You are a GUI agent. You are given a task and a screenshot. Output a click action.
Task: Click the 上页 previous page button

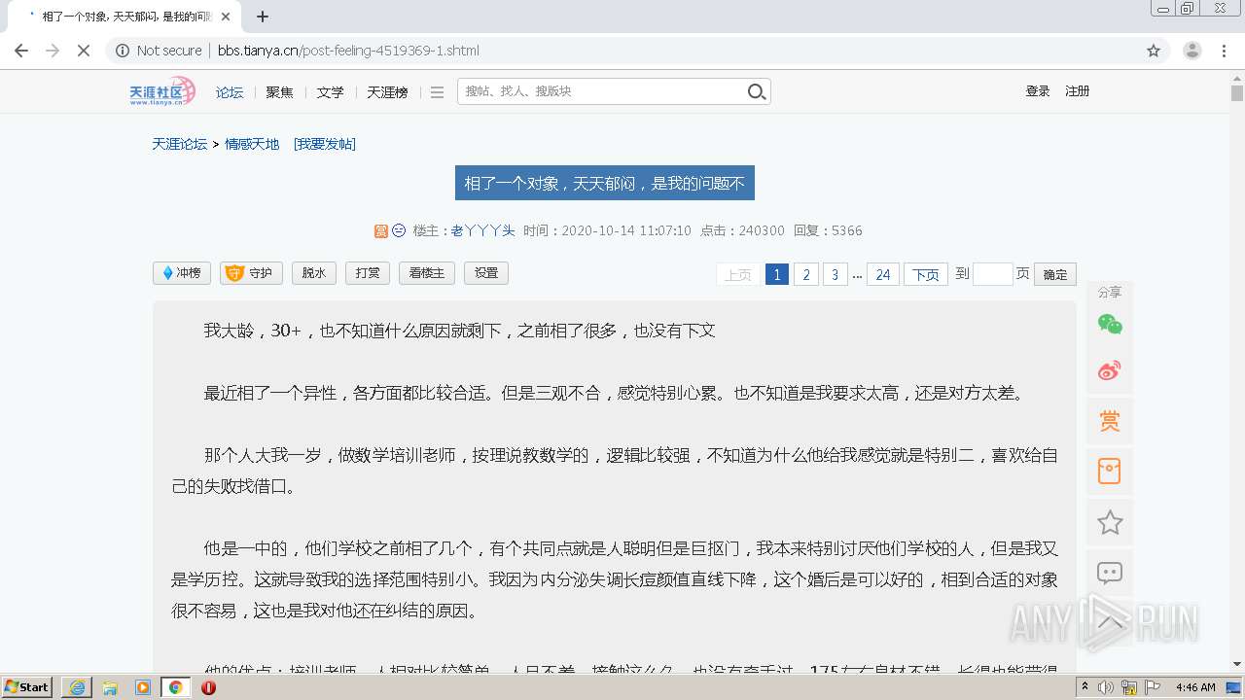[738, 275]
